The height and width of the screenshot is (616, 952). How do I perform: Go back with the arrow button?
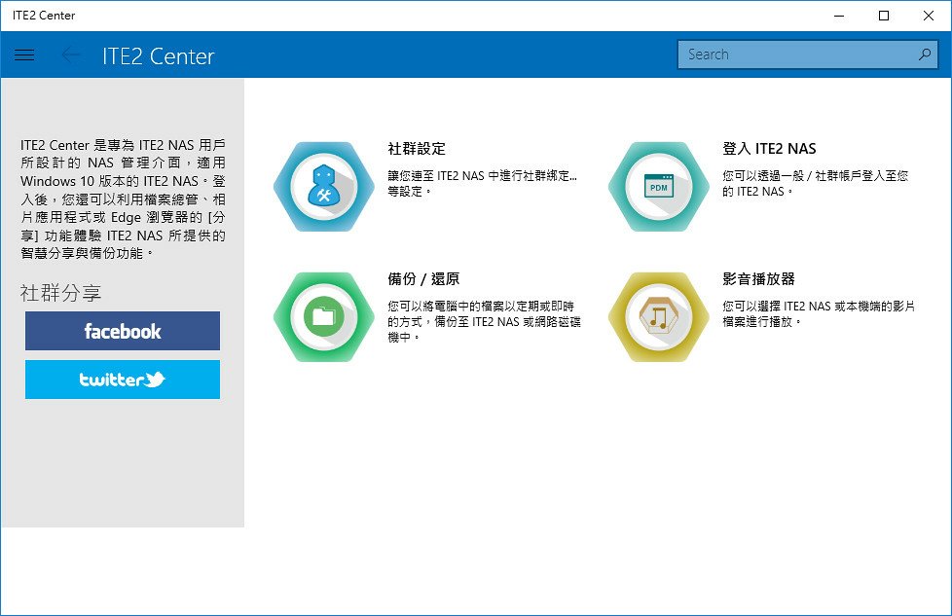70,55
